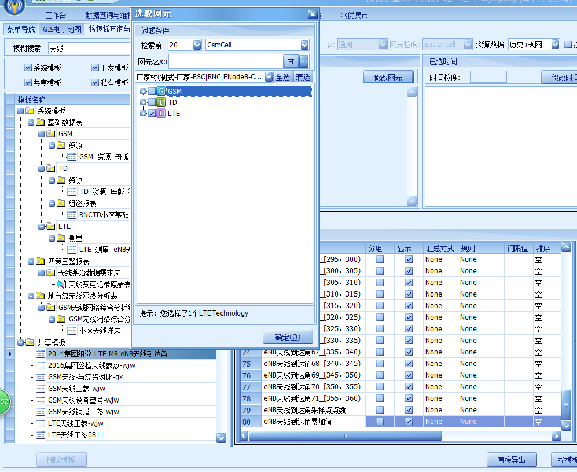
Task: Click the 修改网元 button
Action: 388,78
